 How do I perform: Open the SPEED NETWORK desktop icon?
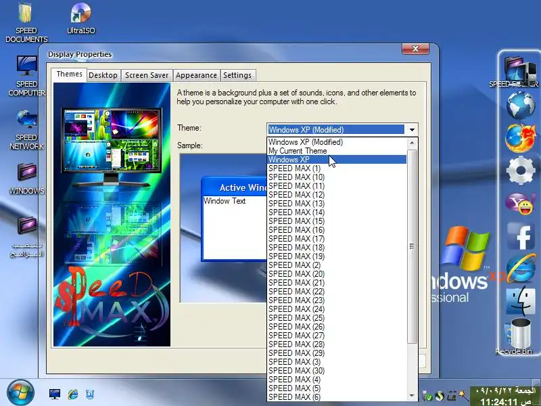pos(26,129)
